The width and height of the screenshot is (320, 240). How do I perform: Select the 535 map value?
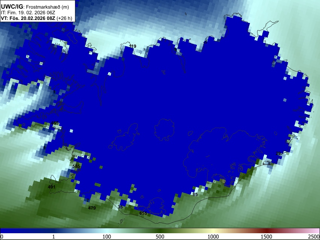(76, 166)
